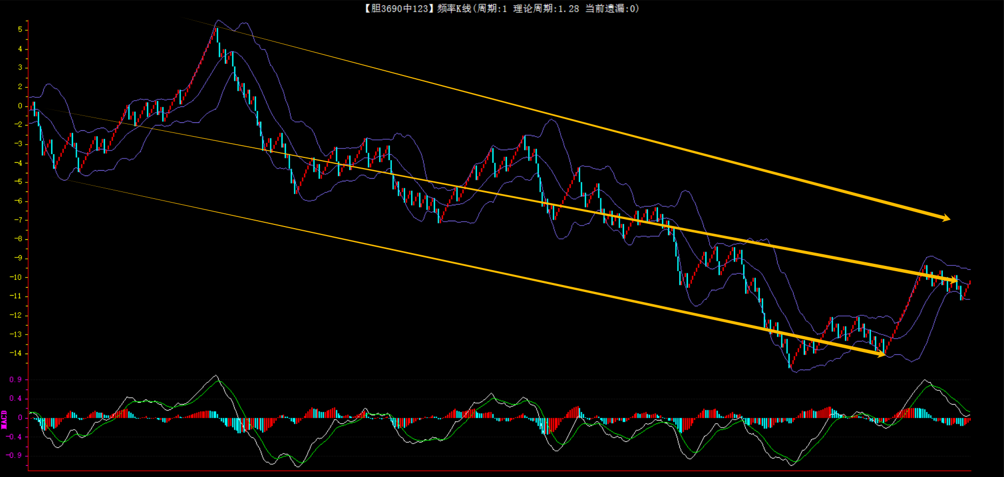Viewport: 1004px width, 477px height.
Task: Select the -7 label on price axis
Action: point(18,220)
